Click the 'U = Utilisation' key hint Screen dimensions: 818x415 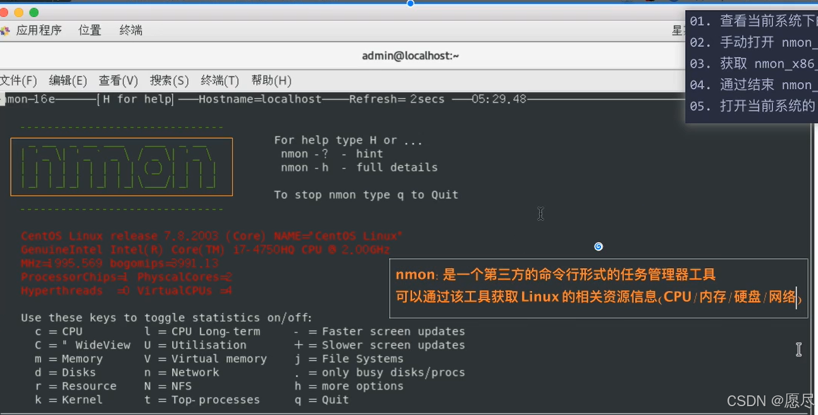(195, 345)
